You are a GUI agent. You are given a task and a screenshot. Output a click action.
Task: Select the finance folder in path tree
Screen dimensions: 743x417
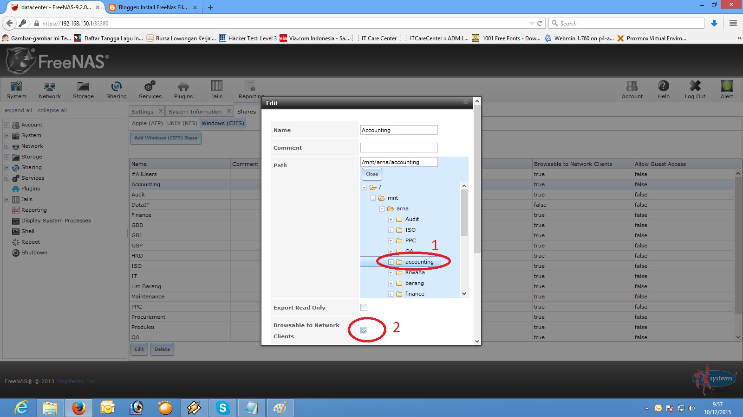415,294
